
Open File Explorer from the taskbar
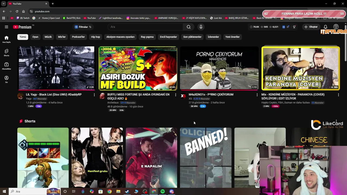(118, 191)
